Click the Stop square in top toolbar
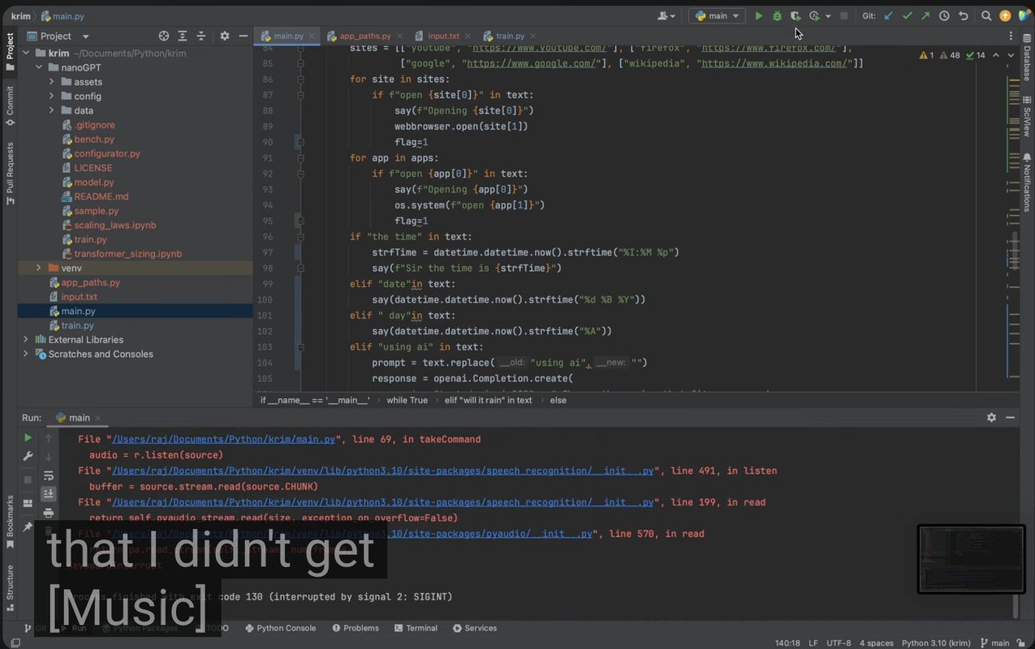This screenshot has height=649, width=1035. point(844,15)
